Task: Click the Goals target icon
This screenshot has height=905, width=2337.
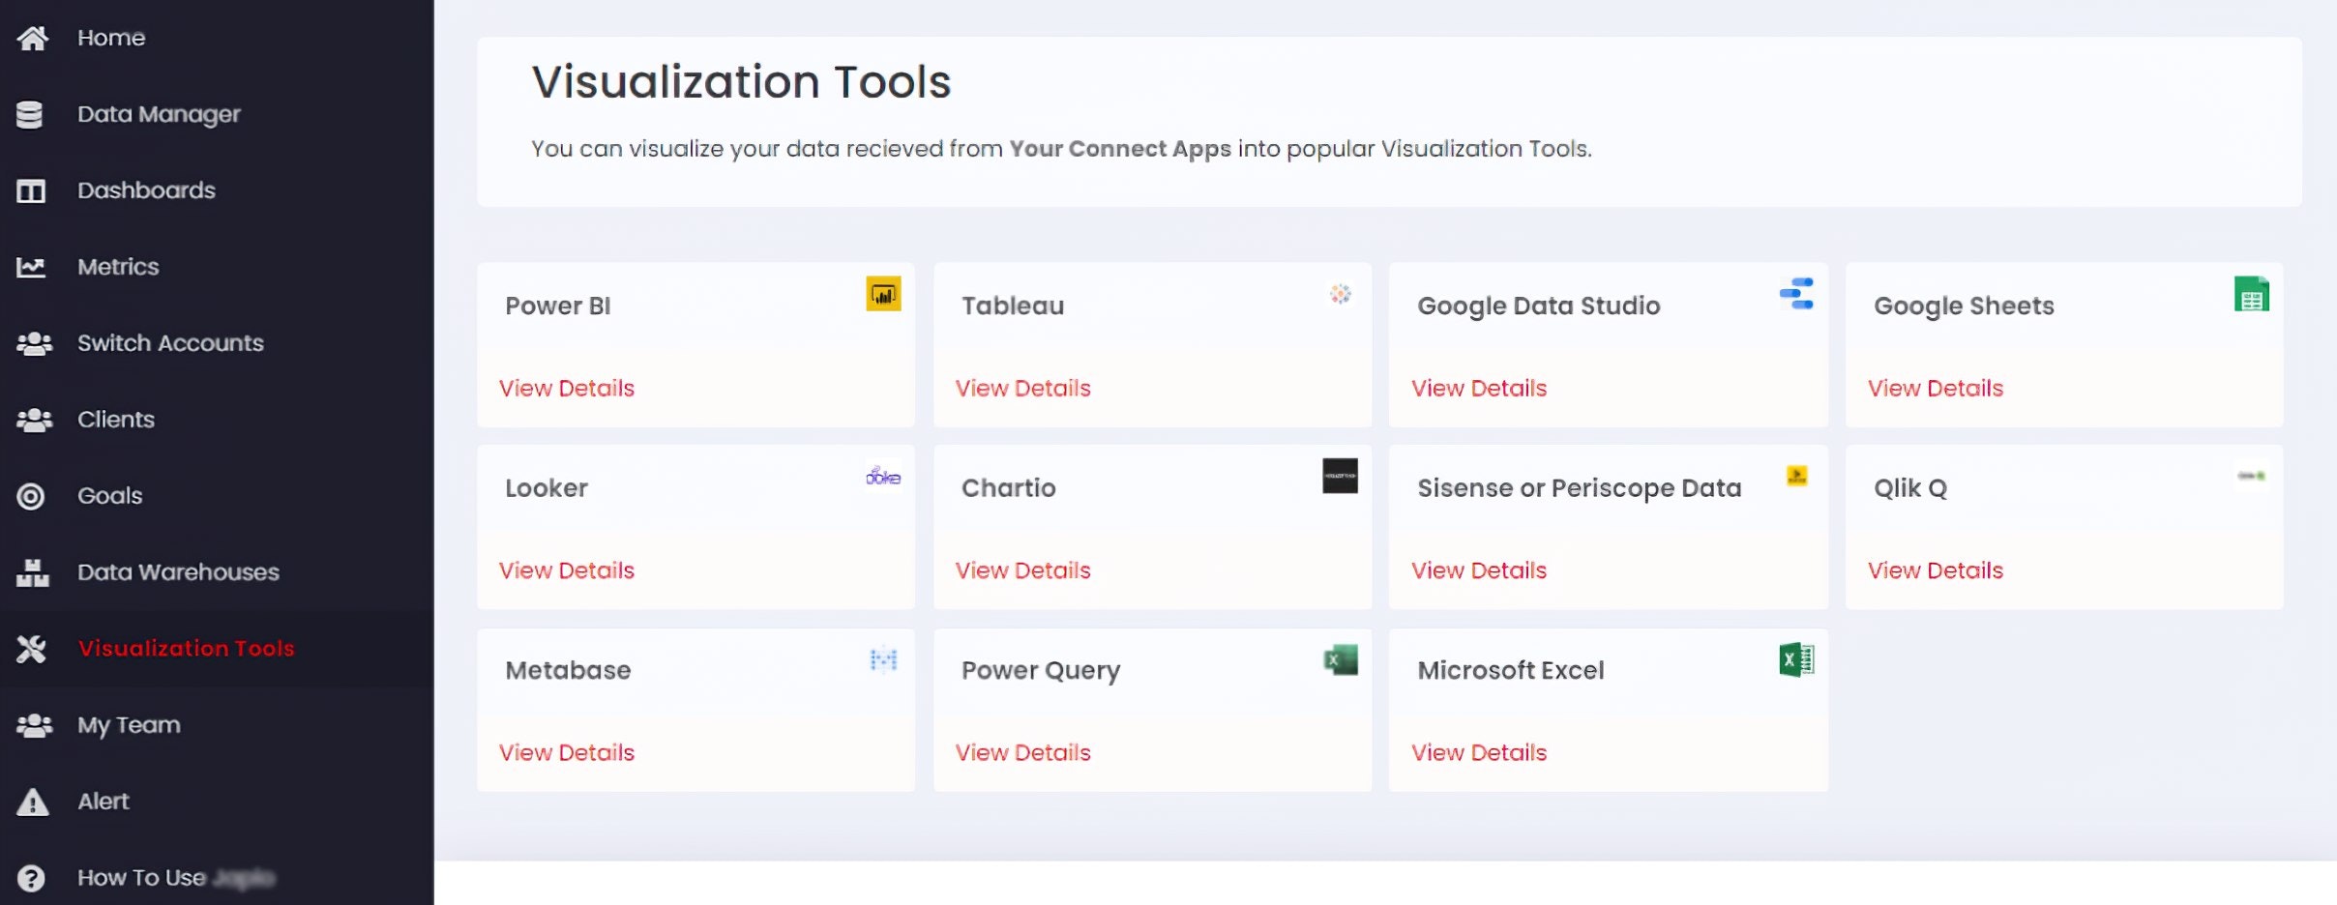Action: [31, 496]
